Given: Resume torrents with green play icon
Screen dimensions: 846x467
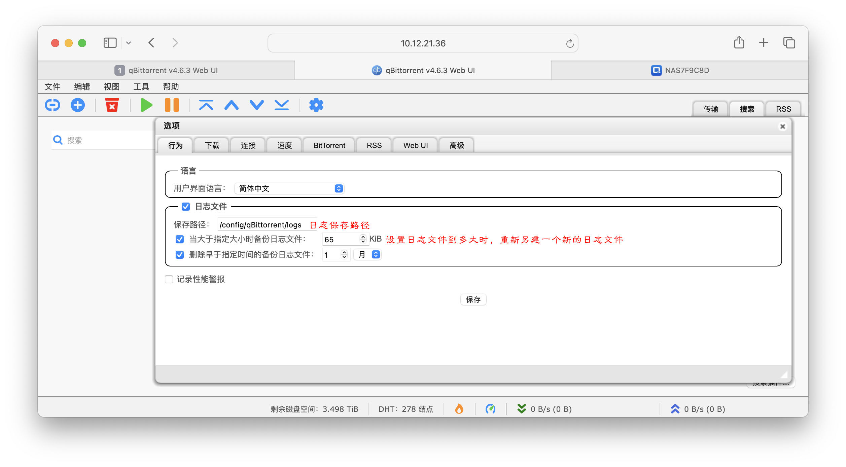Looking at the screenshot, I should coord(146,105).
